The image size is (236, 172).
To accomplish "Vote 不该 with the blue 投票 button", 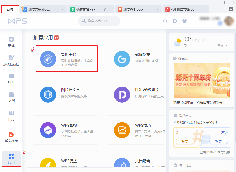I will (x=218, y=141).
